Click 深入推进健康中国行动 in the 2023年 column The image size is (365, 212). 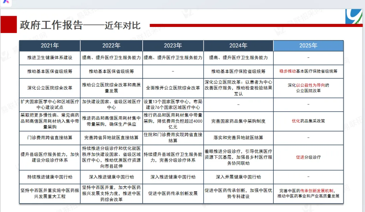(173, 177)
